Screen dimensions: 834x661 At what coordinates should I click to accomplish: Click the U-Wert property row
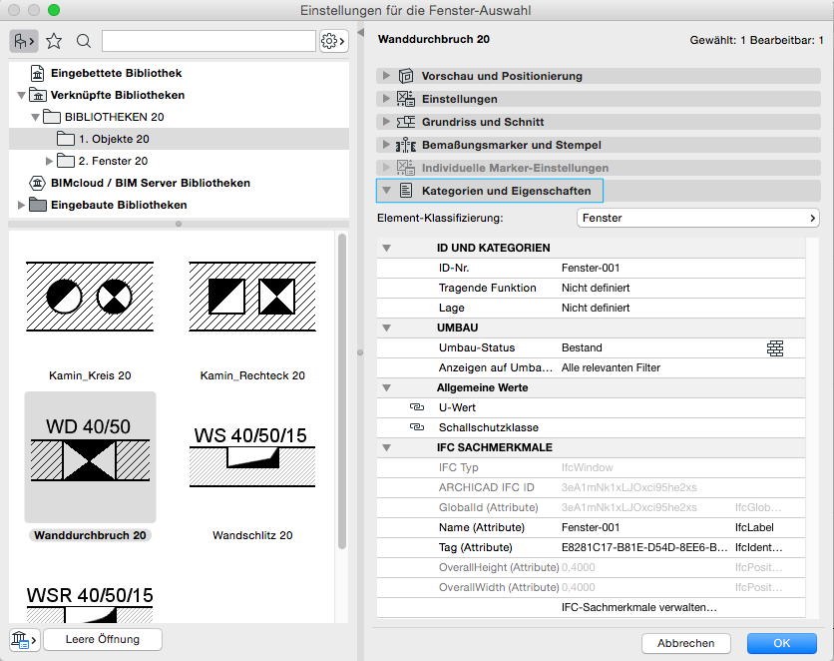click(x=591, y=407)
